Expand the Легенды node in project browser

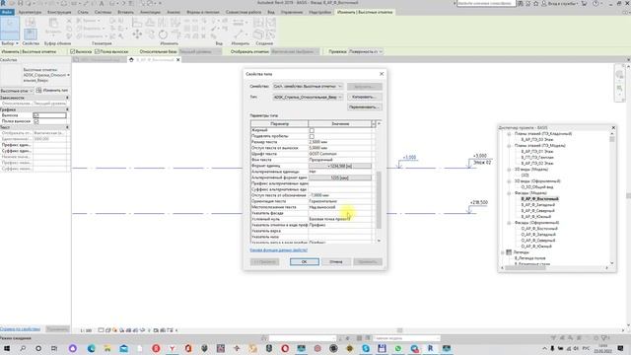(x=502, y=252)
